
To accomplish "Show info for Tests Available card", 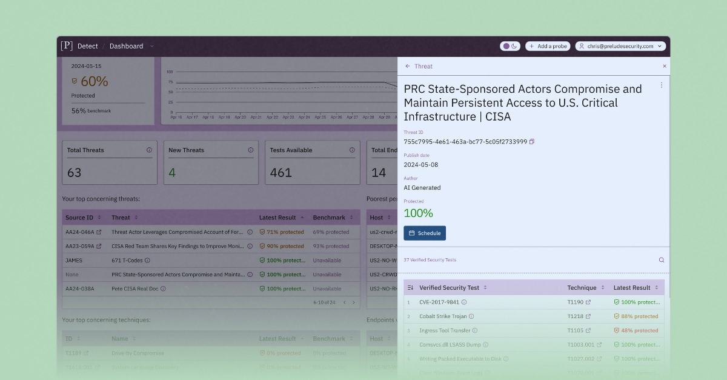I will click(x=351, y=150).
